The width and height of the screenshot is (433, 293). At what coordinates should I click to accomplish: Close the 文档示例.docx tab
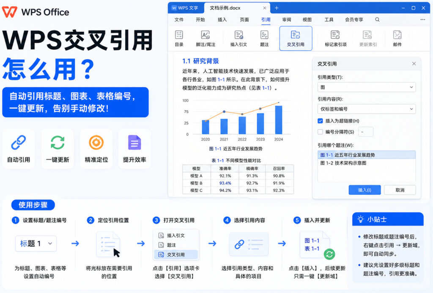pyautogui.click(x=265, y=8)
